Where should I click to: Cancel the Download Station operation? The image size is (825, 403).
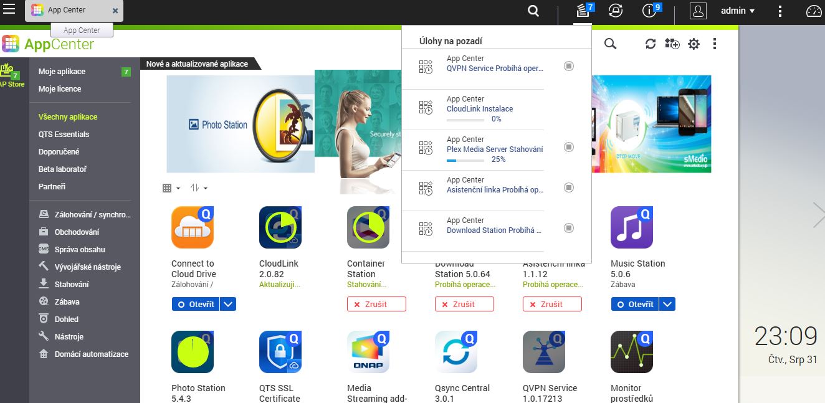(464, 304)
